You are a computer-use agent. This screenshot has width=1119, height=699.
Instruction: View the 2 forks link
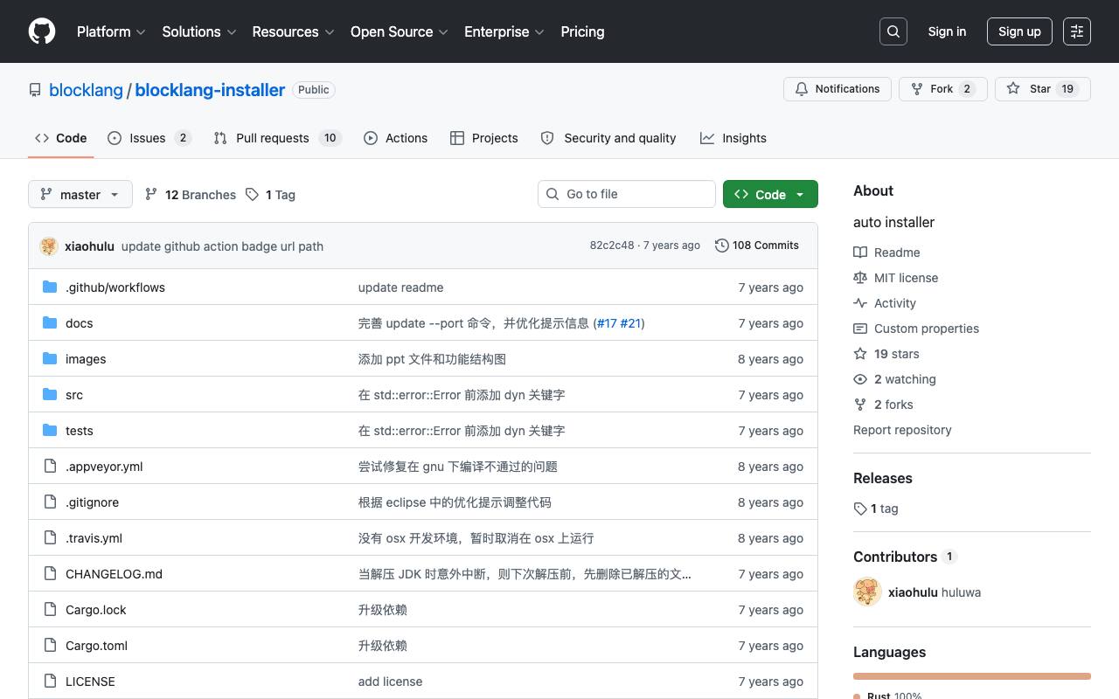click(x=883, y=405)
